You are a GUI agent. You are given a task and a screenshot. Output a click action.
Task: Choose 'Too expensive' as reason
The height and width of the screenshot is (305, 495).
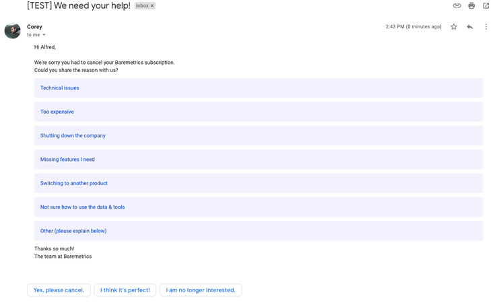point(57,112)
